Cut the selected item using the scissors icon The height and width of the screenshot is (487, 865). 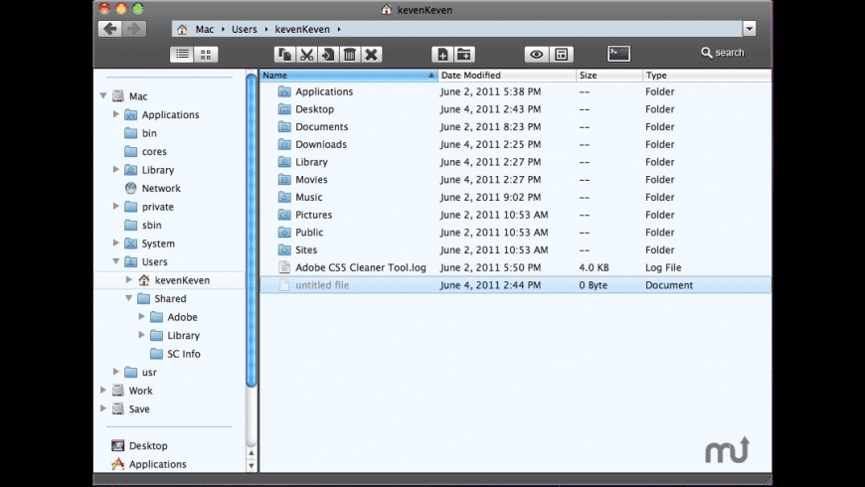pos(306,54)
